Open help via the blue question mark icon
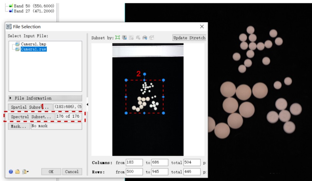This screenshot has height=181, width=312. click(x=11, y=172)
